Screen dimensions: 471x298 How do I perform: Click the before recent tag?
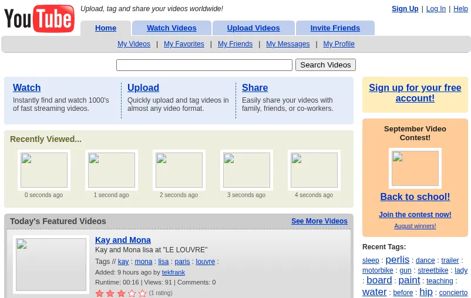tap(403, 293)
